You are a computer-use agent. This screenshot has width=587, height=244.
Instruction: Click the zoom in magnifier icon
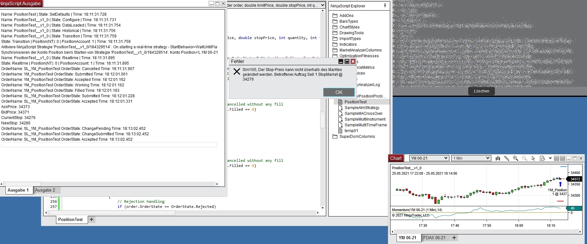coord(516,158)
